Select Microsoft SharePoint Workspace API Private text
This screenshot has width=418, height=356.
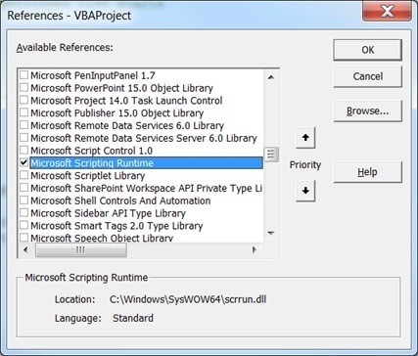(147, 188)
